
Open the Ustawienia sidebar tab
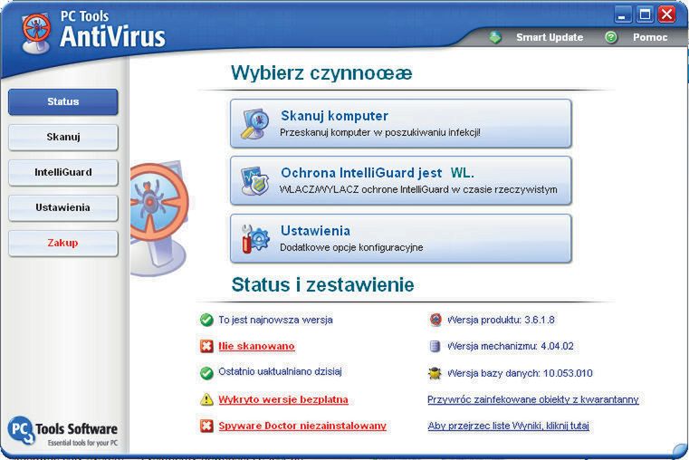63,207
